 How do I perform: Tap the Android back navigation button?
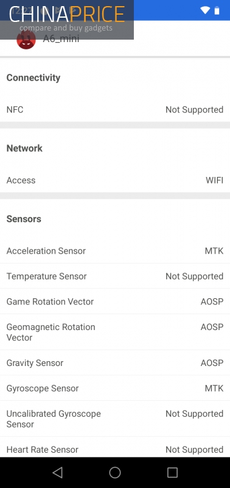pyautogui.click(x=58, y=472)
